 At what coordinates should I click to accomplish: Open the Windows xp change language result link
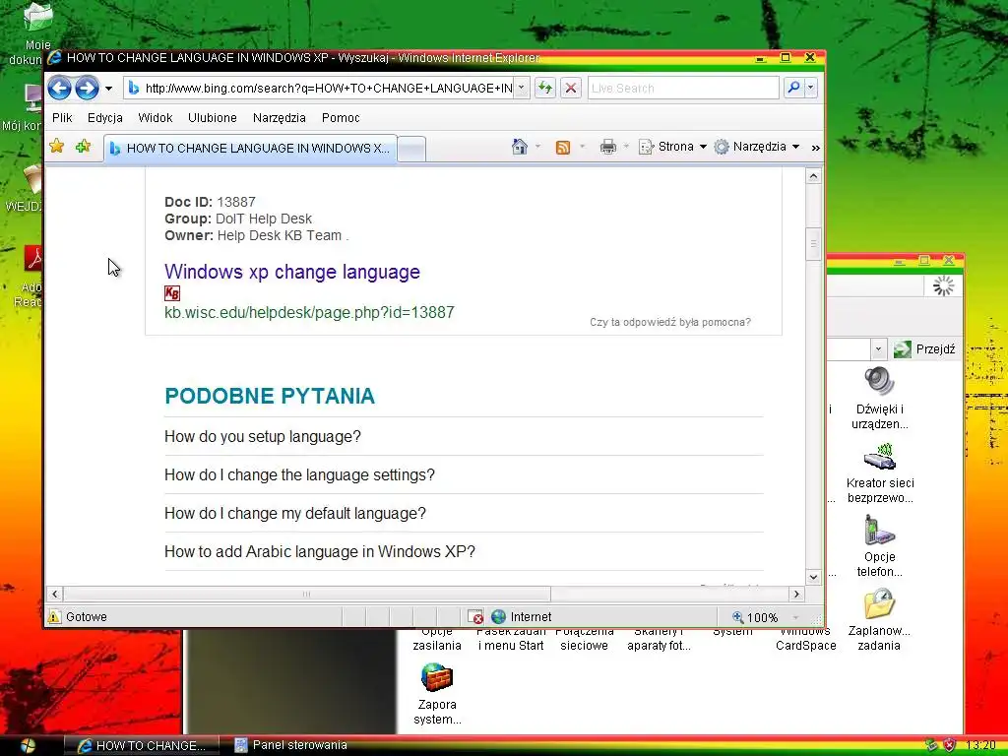(x=291, y=272)
